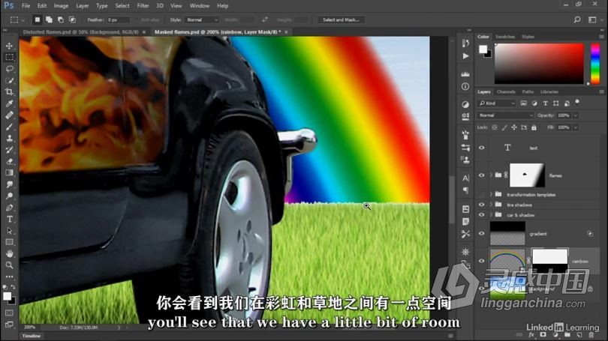This screenshot has height=341, width=608.
Task: Open the History panel icon
Action: point(465,43)
